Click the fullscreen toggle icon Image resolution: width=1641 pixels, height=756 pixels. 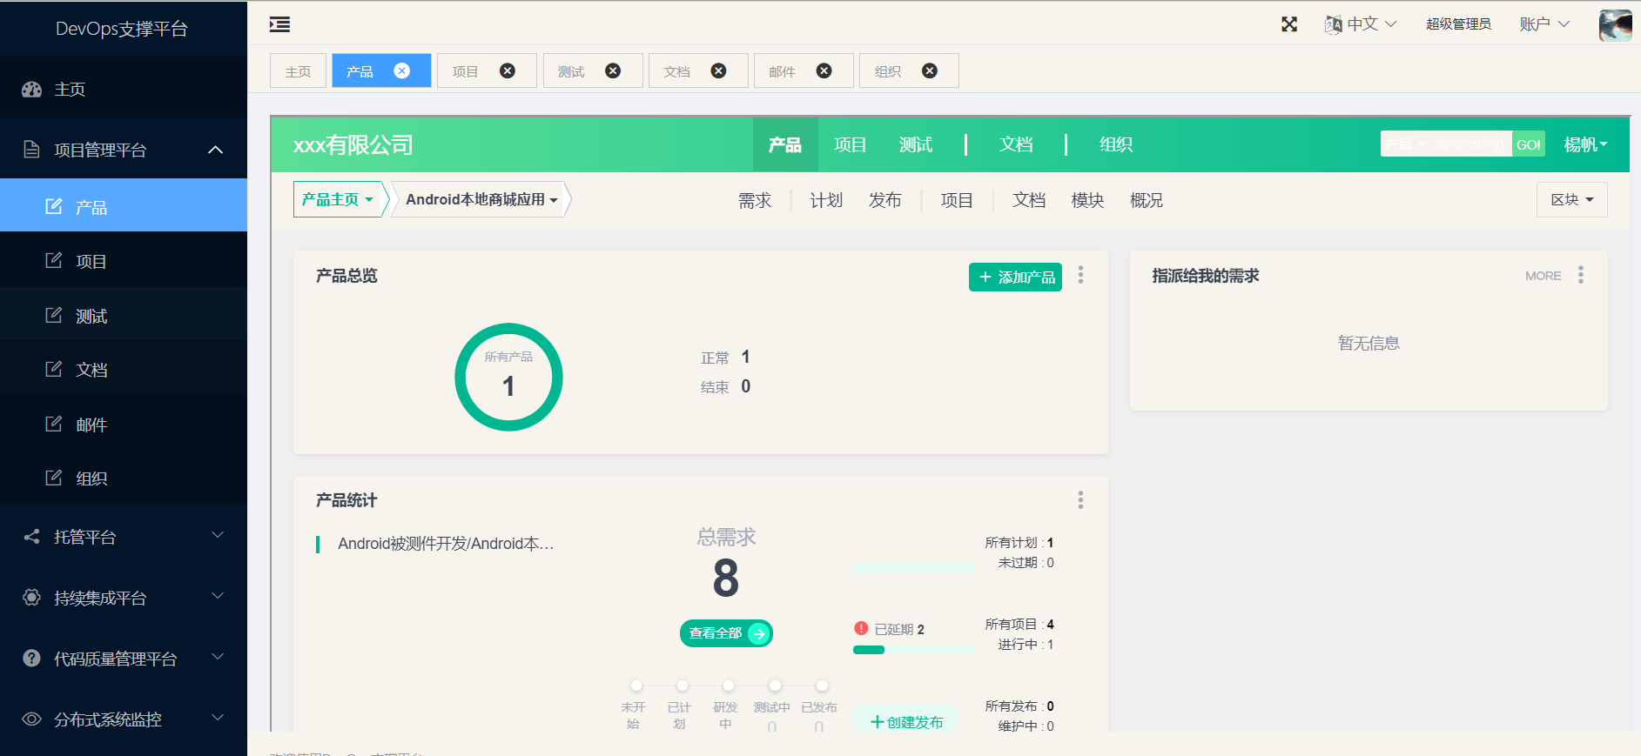click(x=1289, y=24)
